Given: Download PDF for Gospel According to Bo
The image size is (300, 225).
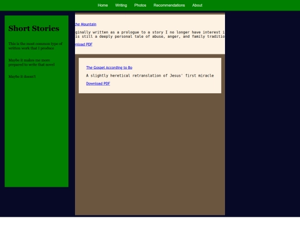Looking at the screenshot, I should pyautogui.click(x=98, y=83).
